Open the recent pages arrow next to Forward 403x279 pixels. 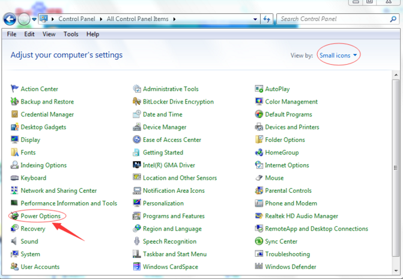34,19
